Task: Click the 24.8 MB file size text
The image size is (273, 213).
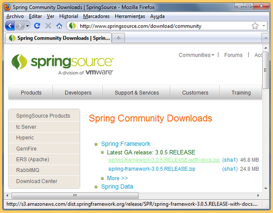Action: [x=250, y=169]
